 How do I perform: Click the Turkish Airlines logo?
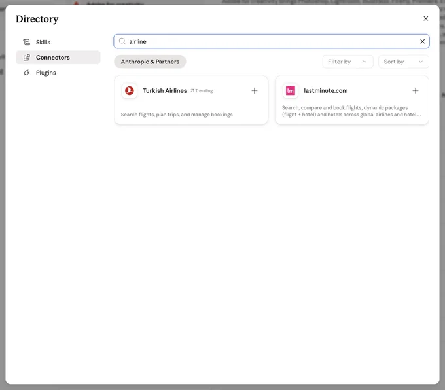[130, 91]
